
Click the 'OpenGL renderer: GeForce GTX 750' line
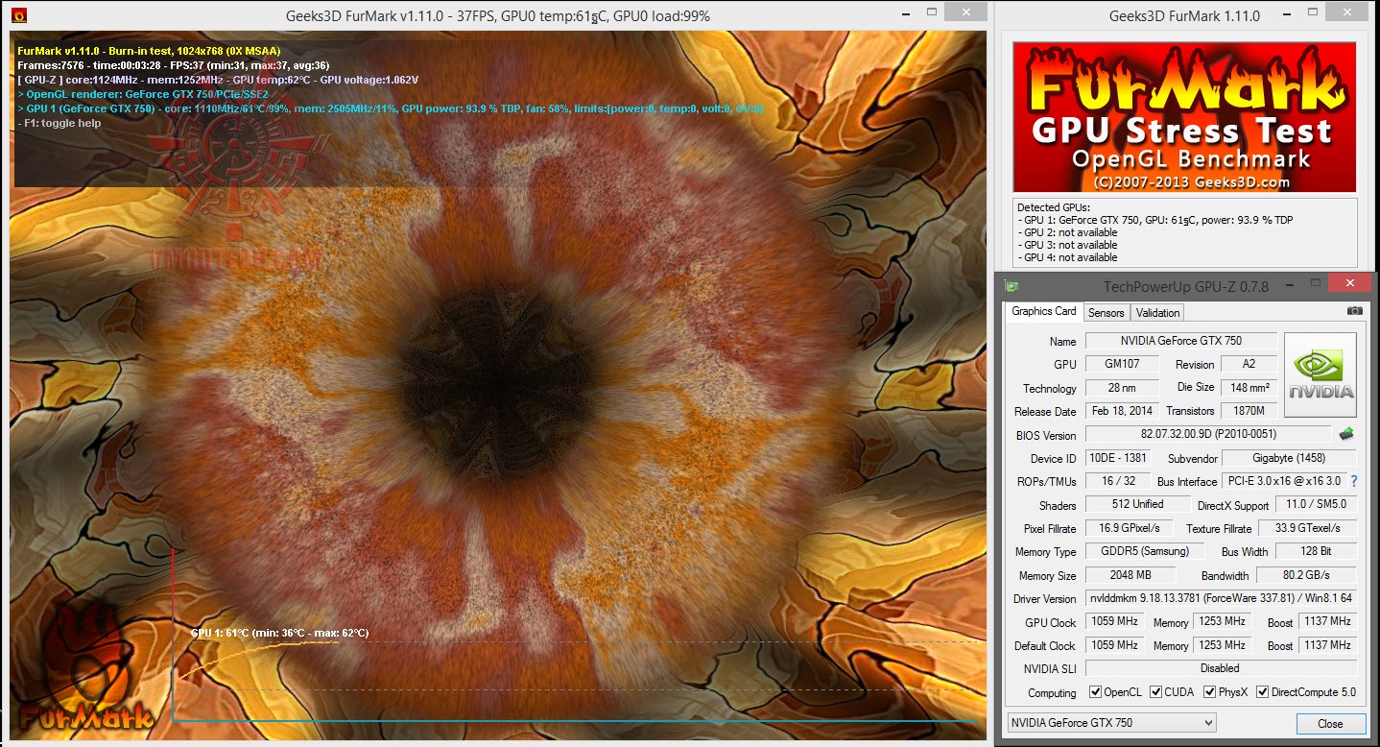tap(143, 94)
